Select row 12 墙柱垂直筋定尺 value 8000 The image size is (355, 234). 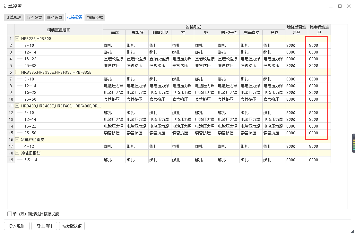(296, 113)
